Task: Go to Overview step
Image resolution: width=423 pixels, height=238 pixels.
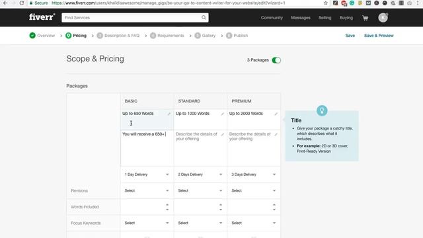Action: point(46,36)
